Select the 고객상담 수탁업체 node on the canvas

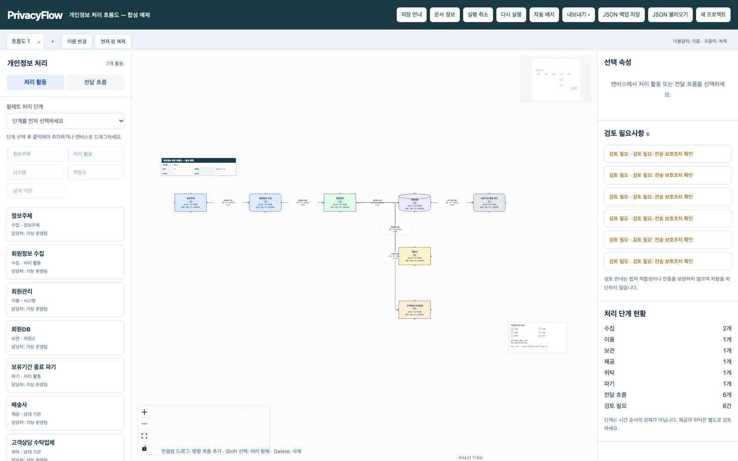[x=415, y=310]
